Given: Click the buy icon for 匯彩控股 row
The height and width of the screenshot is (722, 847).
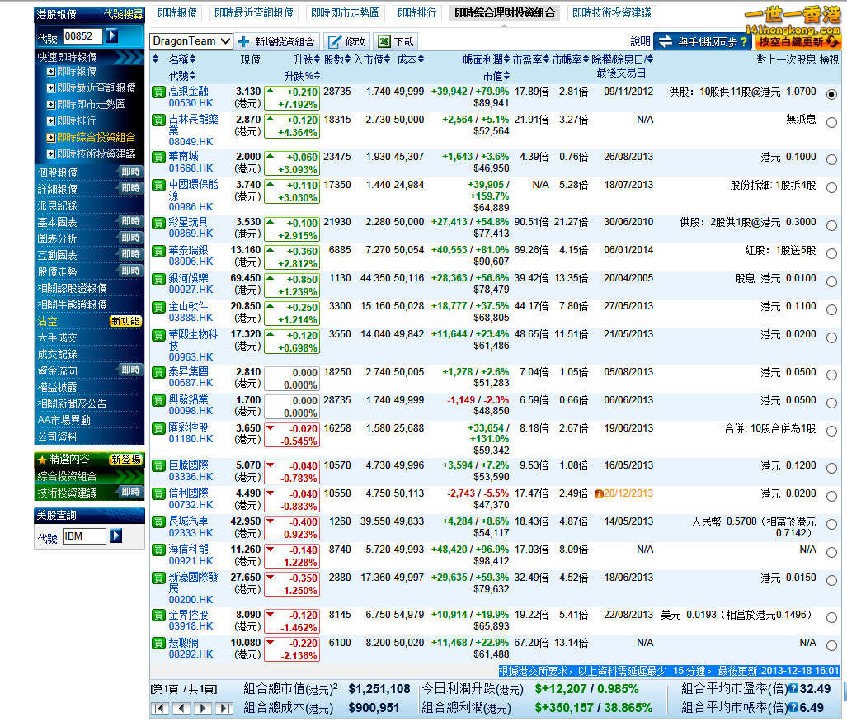Looking at the screenshot, I should click(x=158, y=428).
